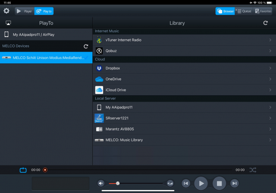Open the Queue tab
This screenshot has height=193, width=276.
[x=244, y=11]
